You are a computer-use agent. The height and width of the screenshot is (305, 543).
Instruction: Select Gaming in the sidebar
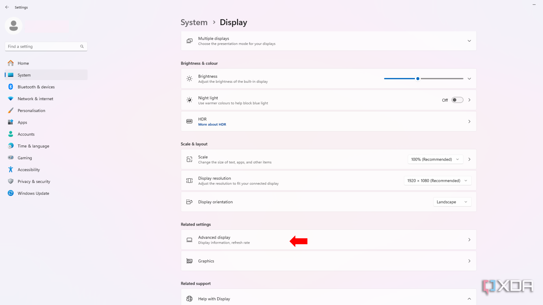tap(25, 158)
